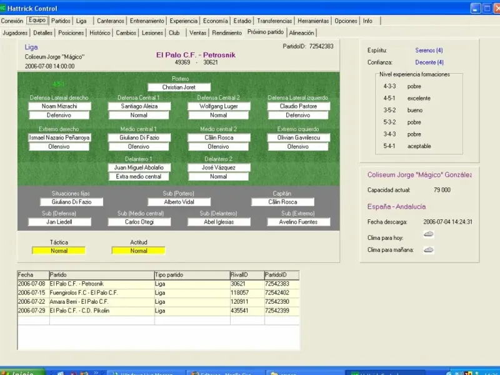Click the 'Extra medio central' order field
The image size is (500, 375).
[139, 177]
